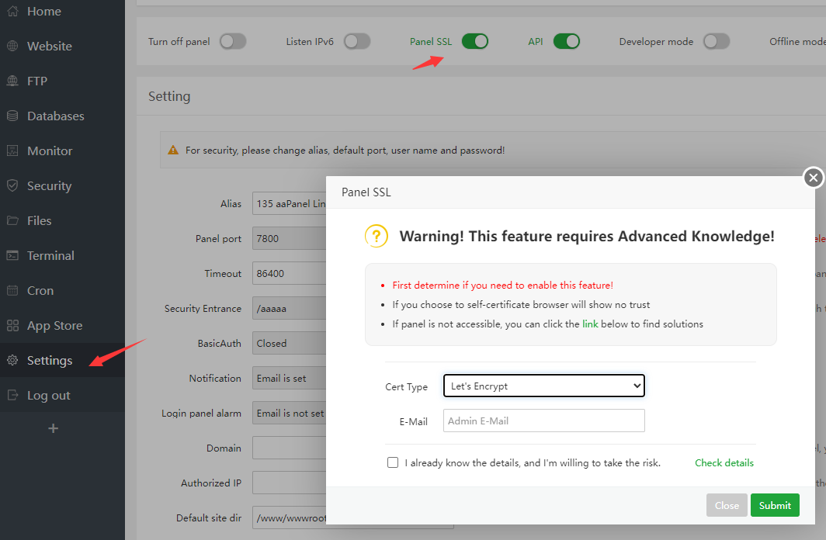The height and width of the screenshot is (540, 826).
Task: Go to the Website menu
Action: click(x=50, y=46)
